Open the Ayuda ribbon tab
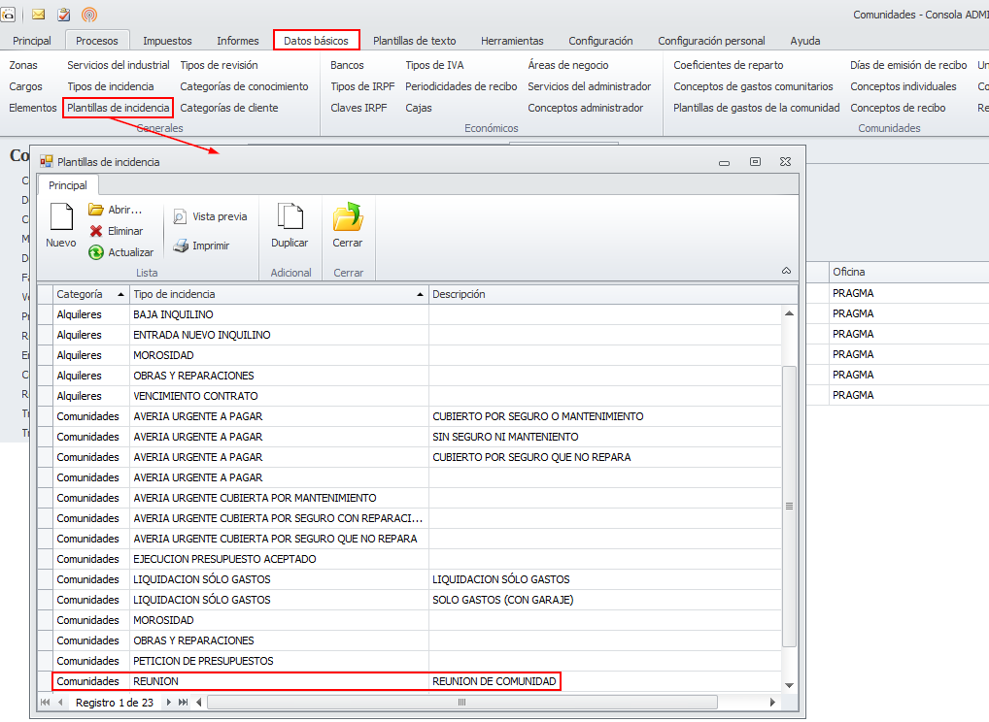Screen dimensions: 989x722 pos(805,41)
